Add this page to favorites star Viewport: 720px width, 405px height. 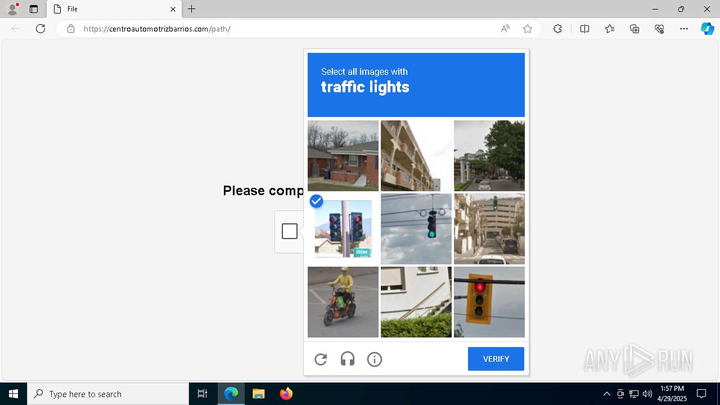[528, 29]
